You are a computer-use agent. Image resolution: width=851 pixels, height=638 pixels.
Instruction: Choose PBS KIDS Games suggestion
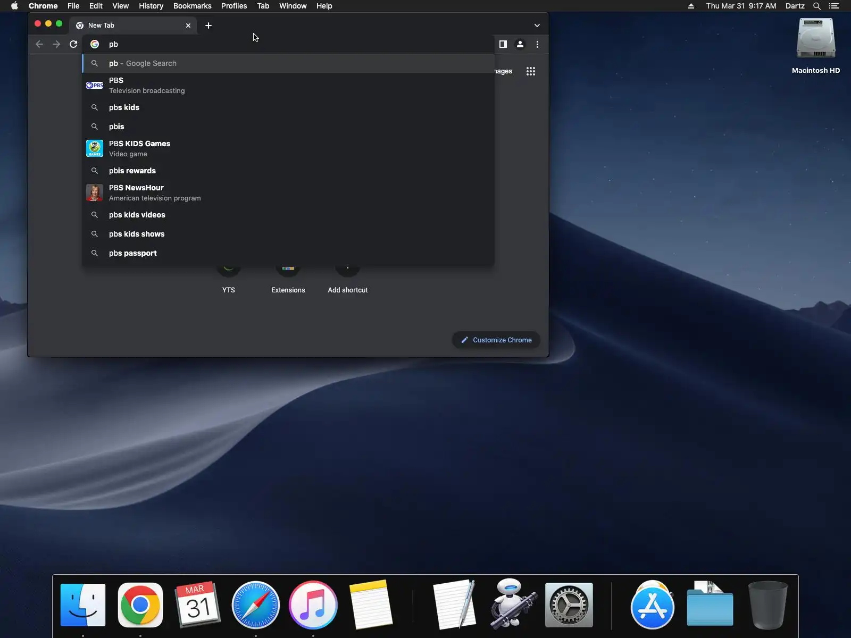click(x=288, y=148)
